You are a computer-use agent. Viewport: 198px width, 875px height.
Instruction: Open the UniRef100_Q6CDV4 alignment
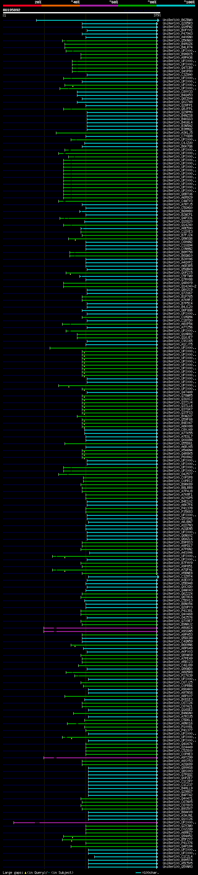point(177,98)
